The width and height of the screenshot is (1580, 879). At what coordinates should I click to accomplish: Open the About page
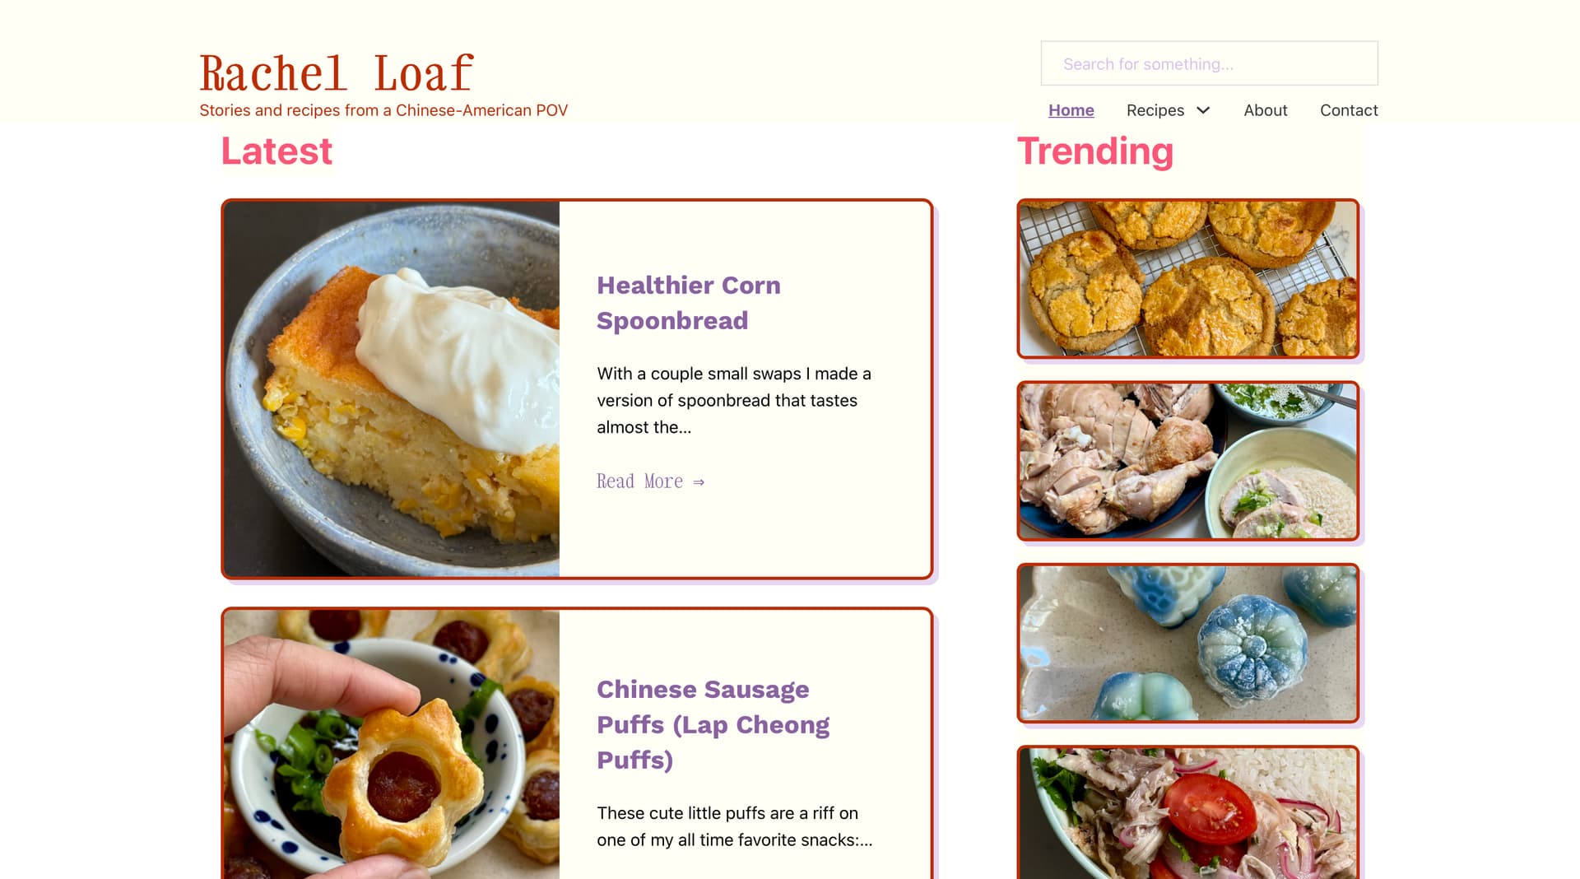tap(1265, 110)
